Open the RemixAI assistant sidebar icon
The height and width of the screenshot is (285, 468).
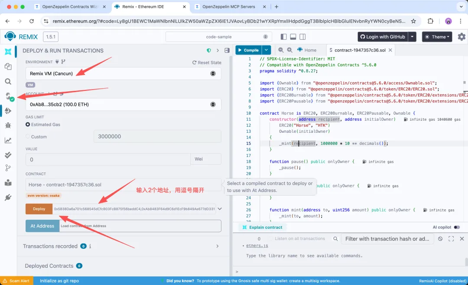click(8, 51)
